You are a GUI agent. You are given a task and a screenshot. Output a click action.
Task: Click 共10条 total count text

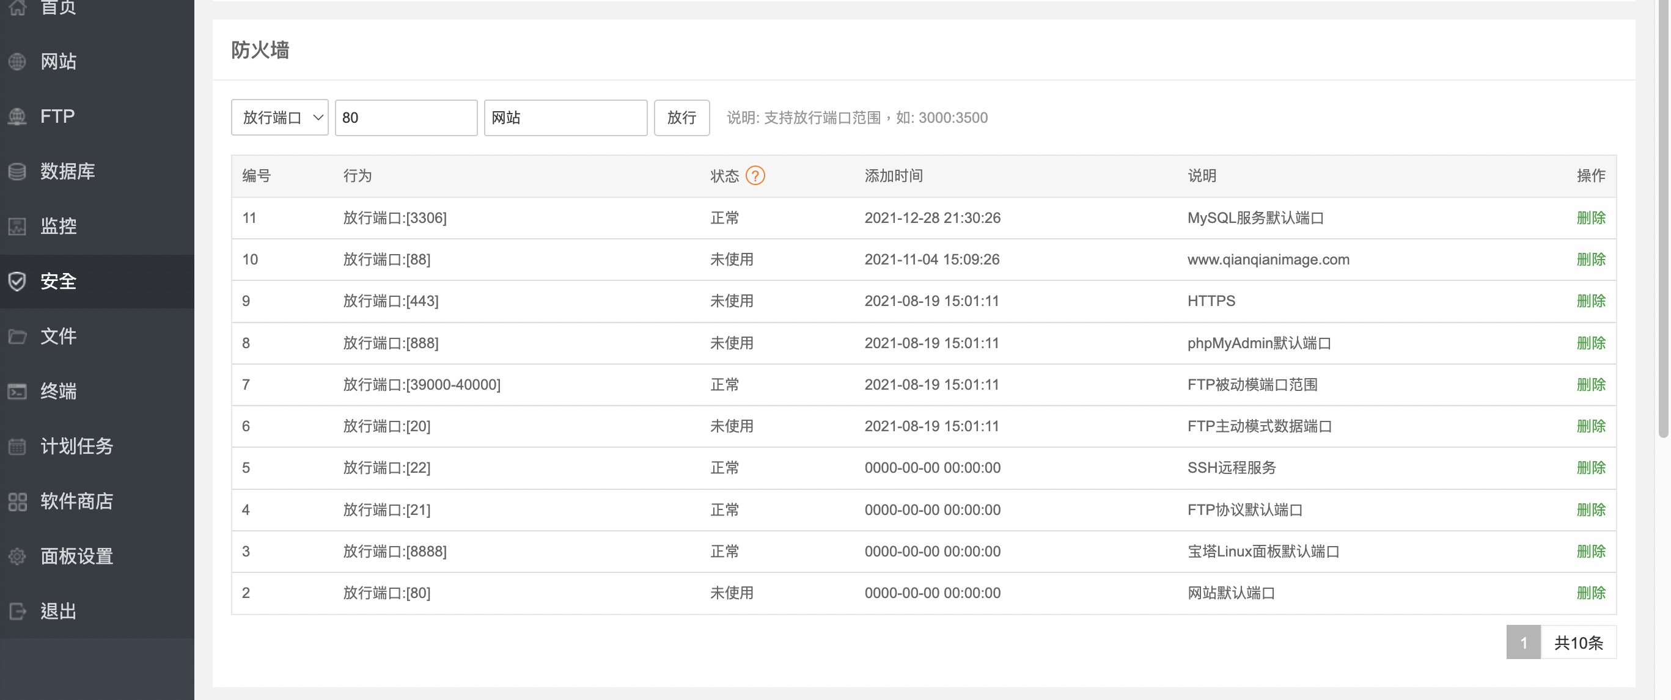point(1578,643)
